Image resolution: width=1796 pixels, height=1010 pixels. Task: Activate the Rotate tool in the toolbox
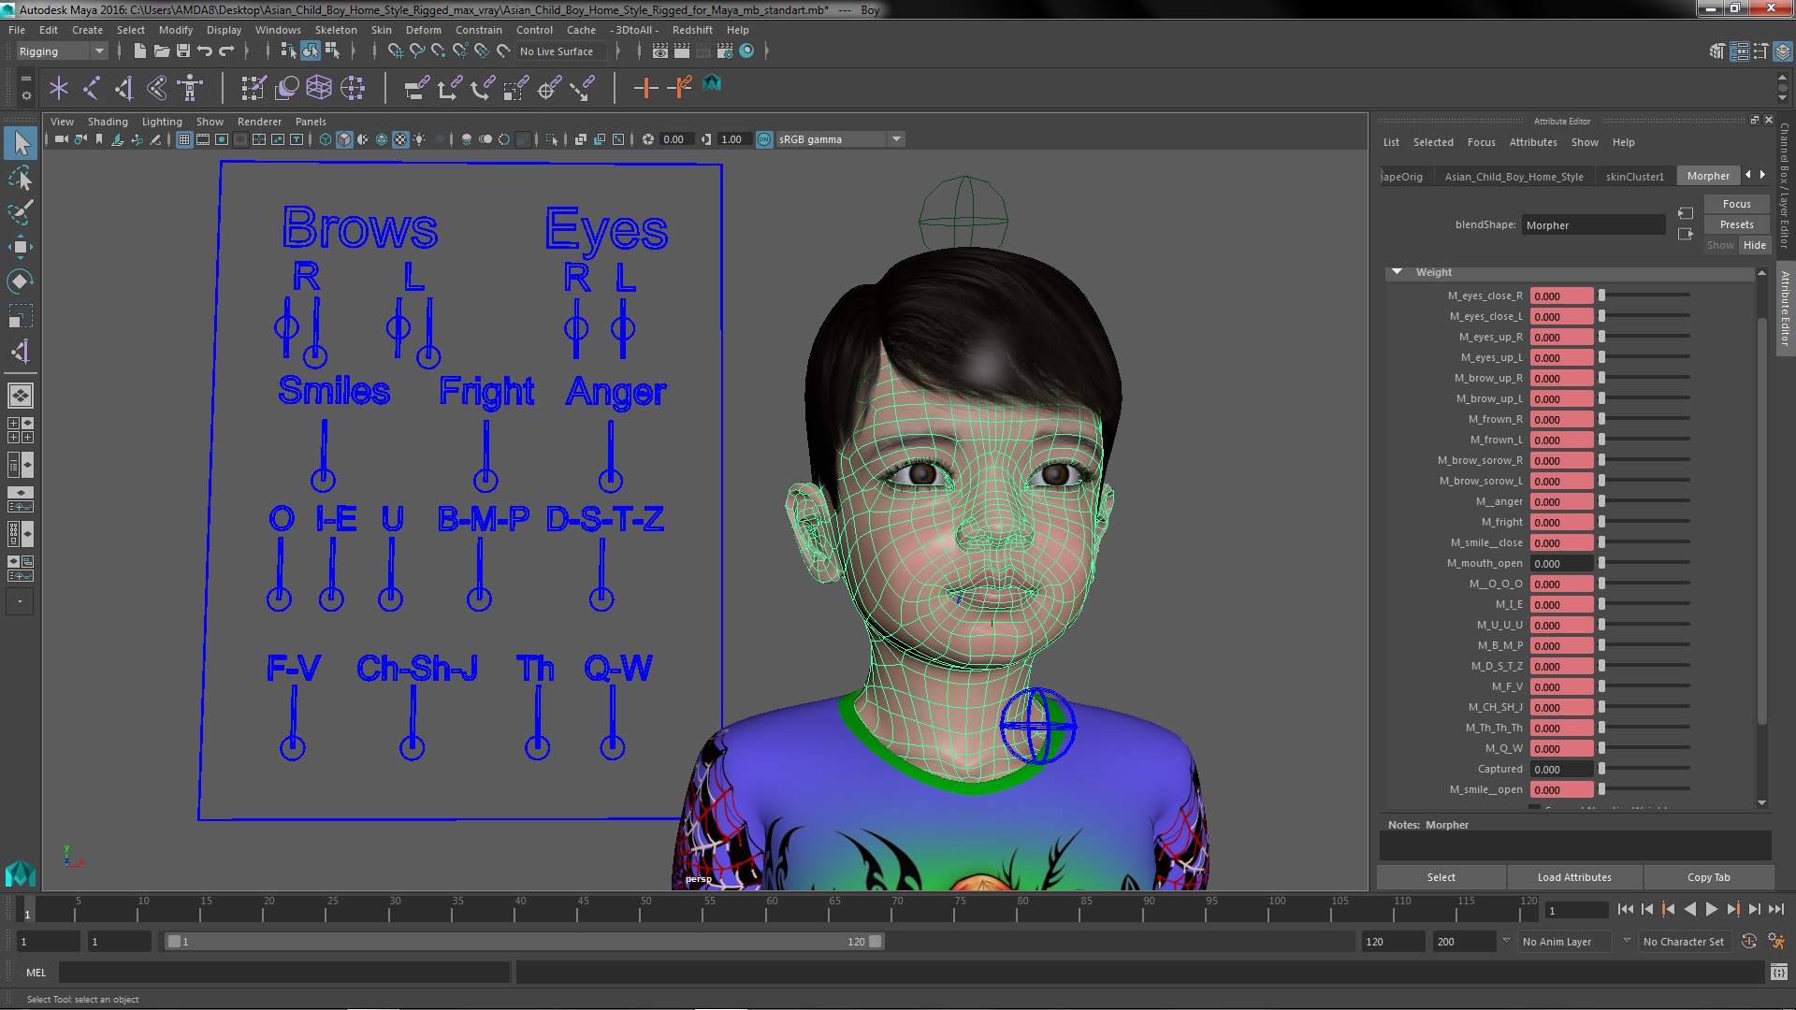pyautogui.click(x=21, y=281)
